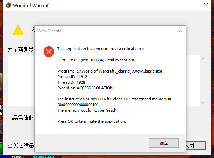The height and width of the screenshot is (158, 214).
Task: Toggle the 发送给暴 checkbox
Action: coord(10,145)
